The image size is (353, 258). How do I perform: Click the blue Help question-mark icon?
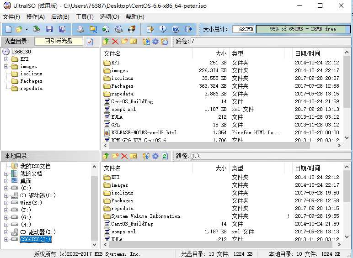click(176, 29)
